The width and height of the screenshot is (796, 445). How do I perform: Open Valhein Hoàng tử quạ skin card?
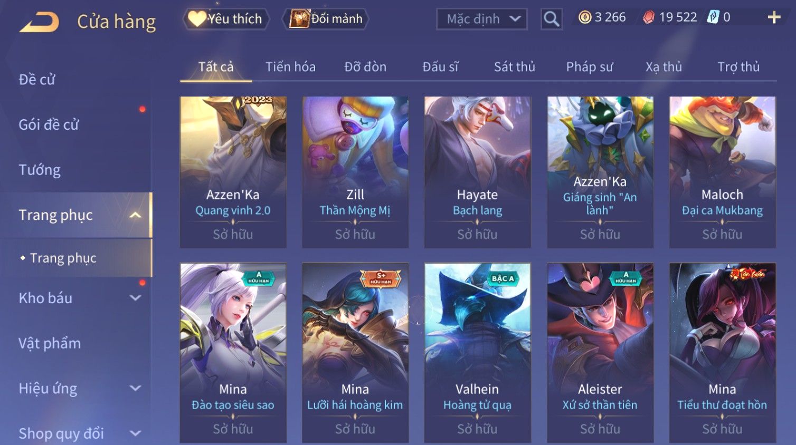tap(477, 353)
